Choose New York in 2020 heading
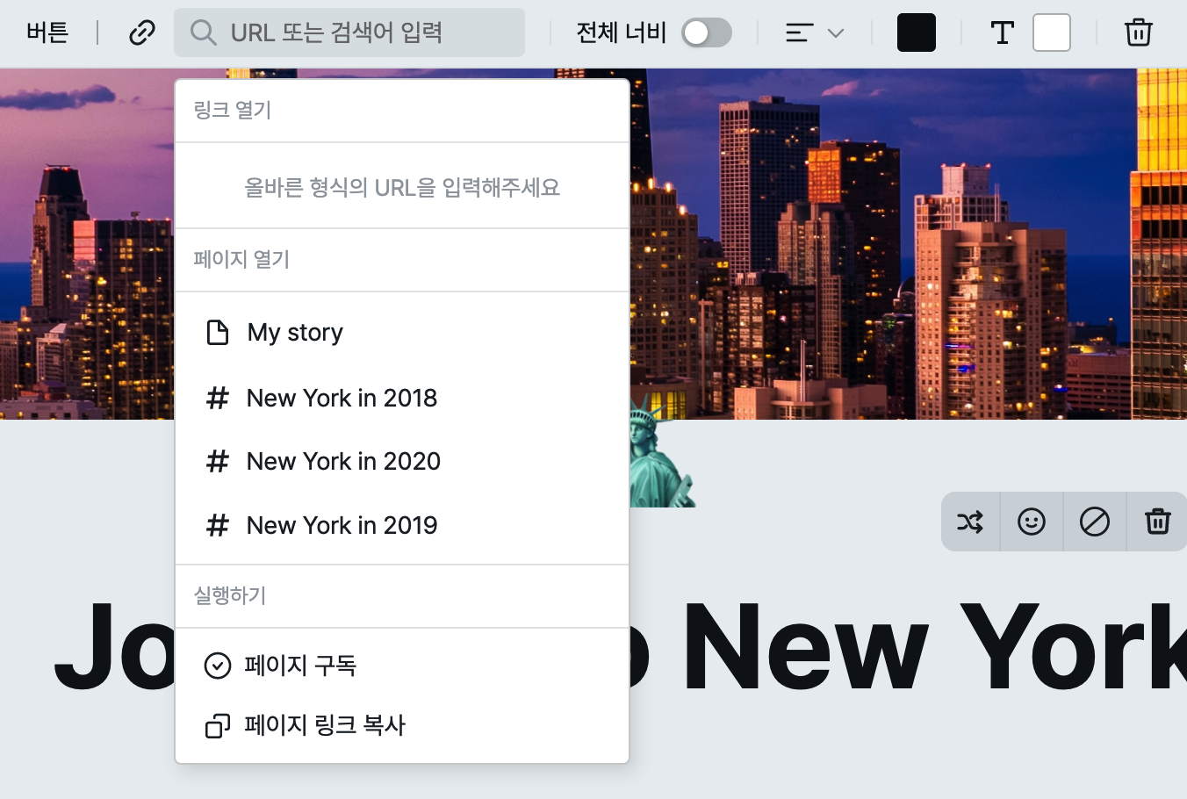The image size is (1187, 799). point(343,462)
